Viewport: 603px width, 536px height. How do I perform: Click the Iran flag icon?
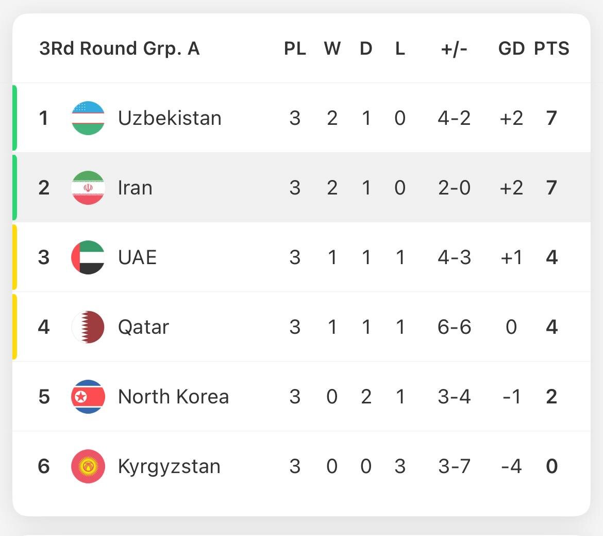click(88, 188)
